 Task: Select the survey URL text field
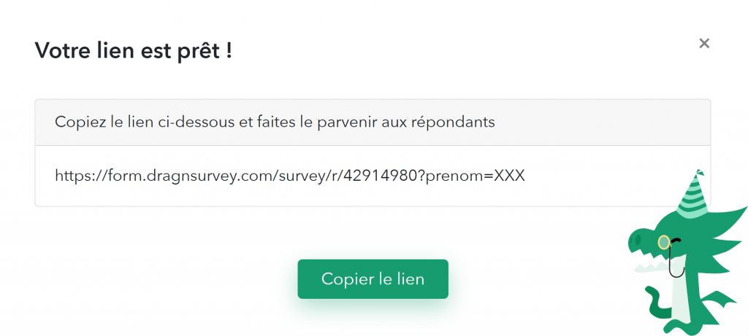pos(373,176)
